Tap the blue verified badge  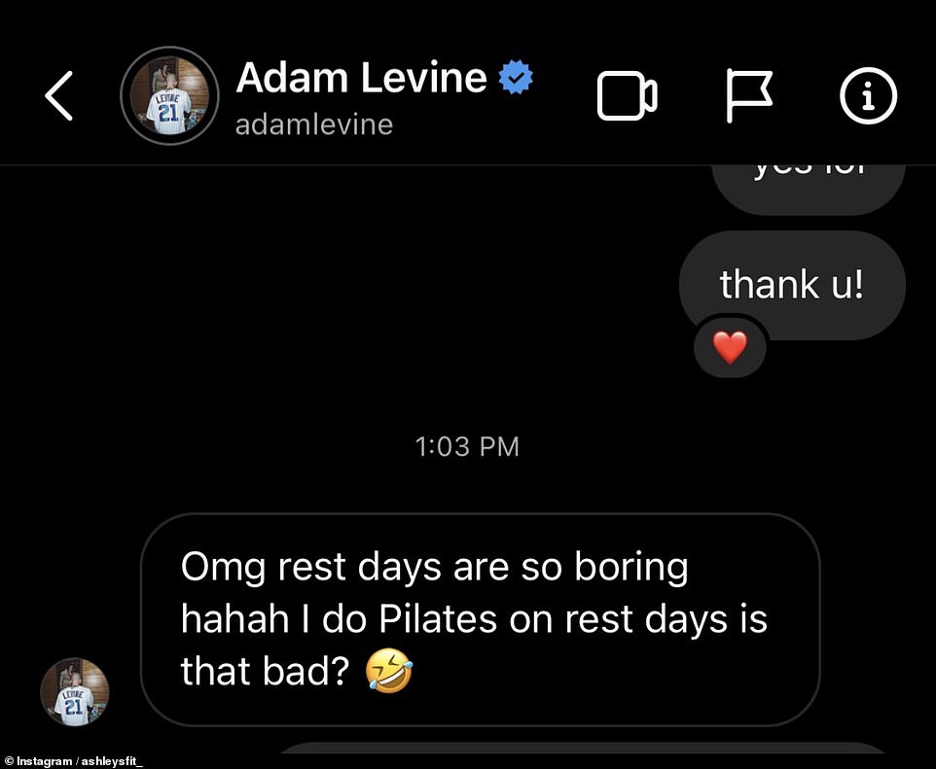pyautogui.click(x=516, y=77)
